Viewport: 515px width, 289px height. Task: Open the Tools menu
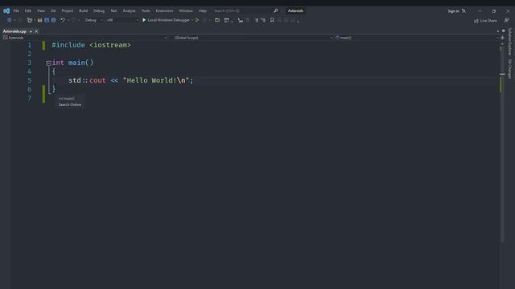tap(146, 10)
